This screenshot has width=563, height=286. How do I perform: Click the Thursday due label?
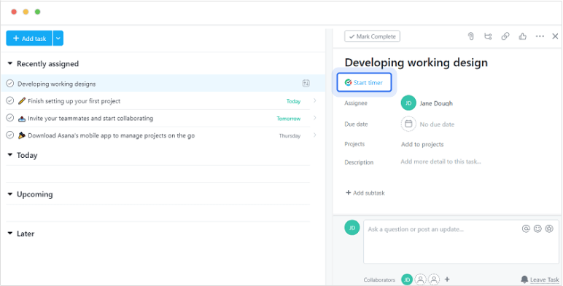pos(290,136)
